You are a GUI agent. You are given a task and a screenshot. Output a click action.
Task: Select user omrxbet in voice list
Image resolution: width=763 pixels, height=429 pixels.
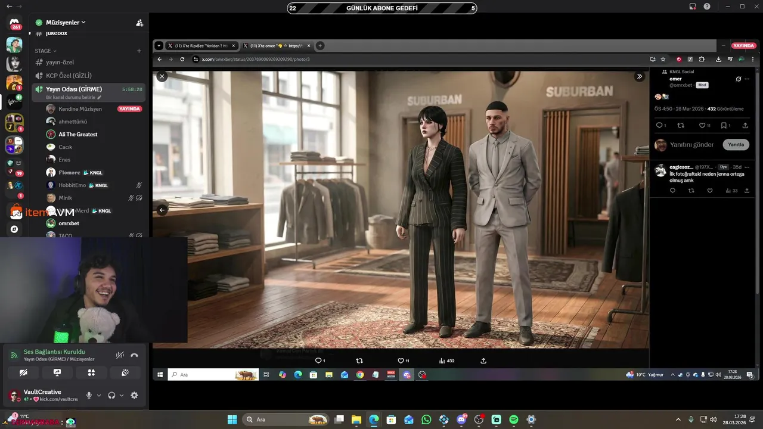[x=69, y=223]
